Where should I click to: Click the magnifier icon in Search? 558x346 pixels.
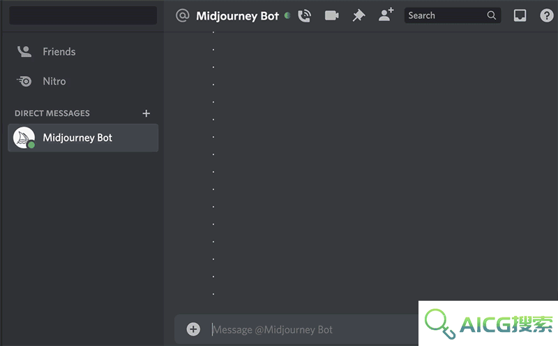point(492,15)
